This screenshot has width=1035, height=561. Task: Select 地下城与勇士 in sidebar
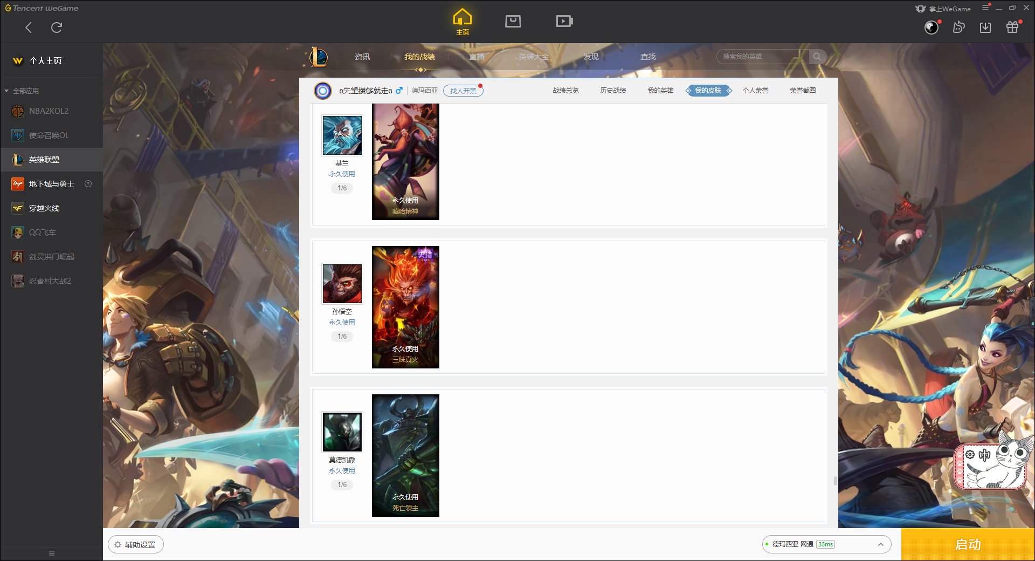(51, 184)
